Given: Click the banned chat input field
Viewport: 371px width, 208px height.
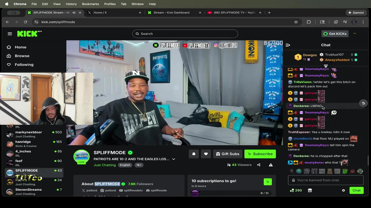Looking at the screenshot, I should click(326, 180).
